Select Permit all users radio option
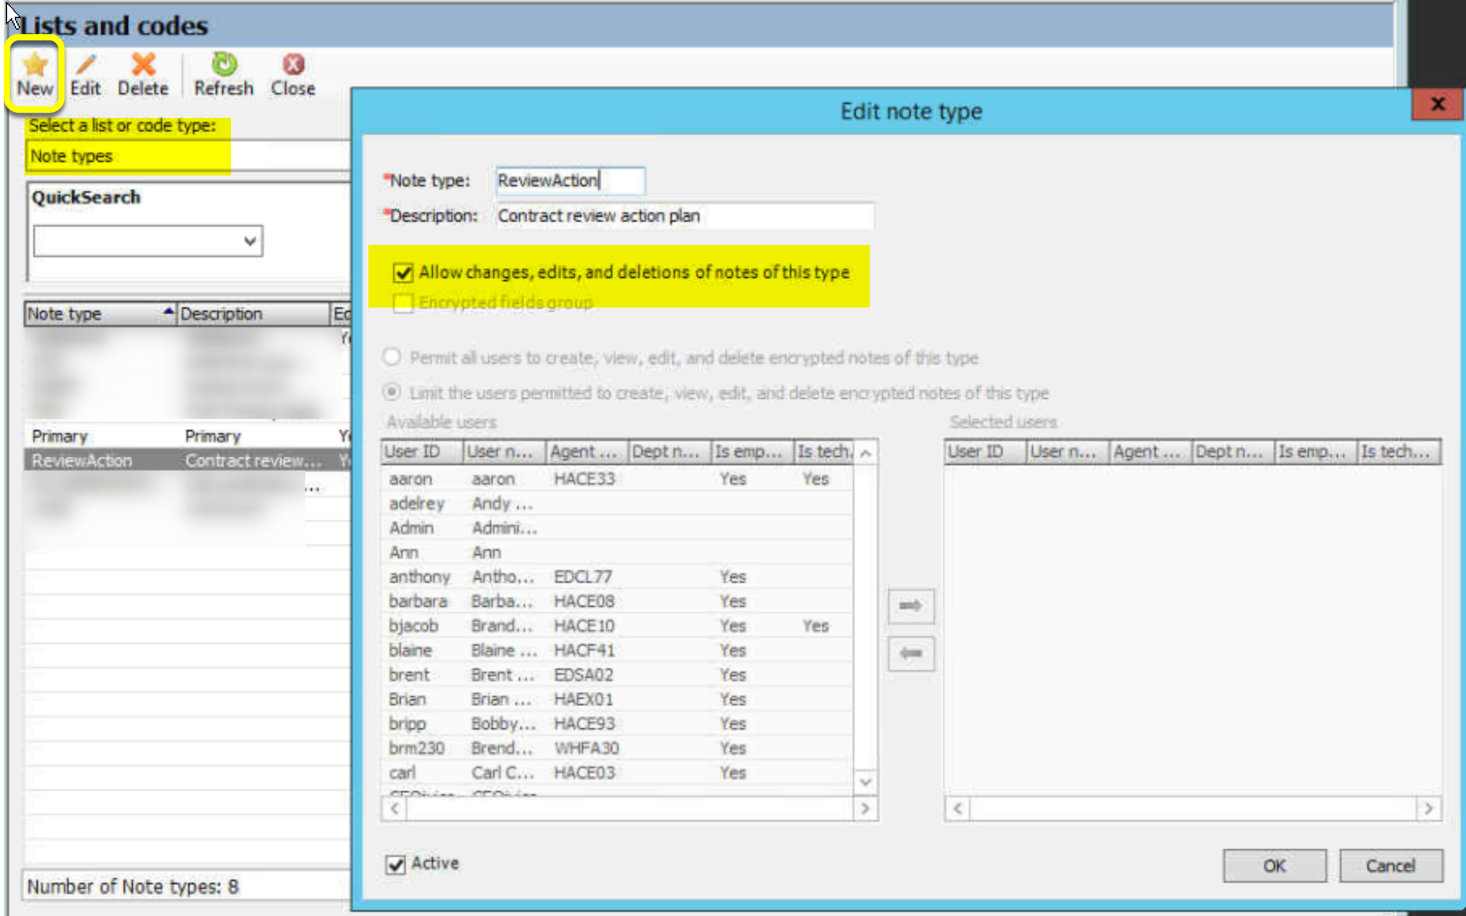Viewport: 1466px width, 916px height. (392, 357)
